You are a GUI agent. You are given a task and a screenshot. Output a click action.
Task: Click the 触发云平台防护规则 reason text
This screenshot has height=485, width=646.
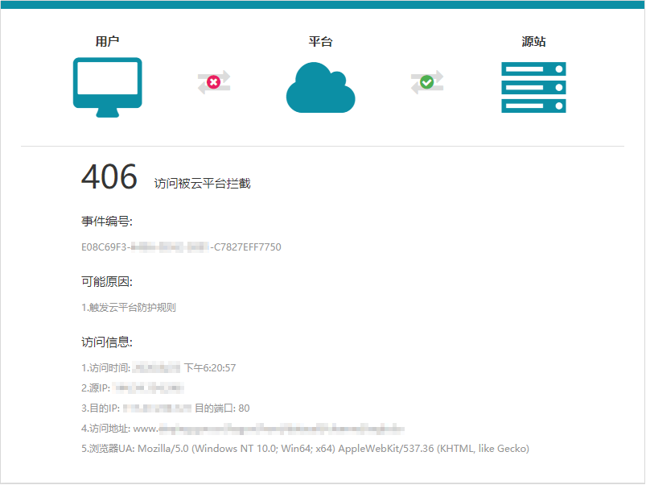click(129, 307)
